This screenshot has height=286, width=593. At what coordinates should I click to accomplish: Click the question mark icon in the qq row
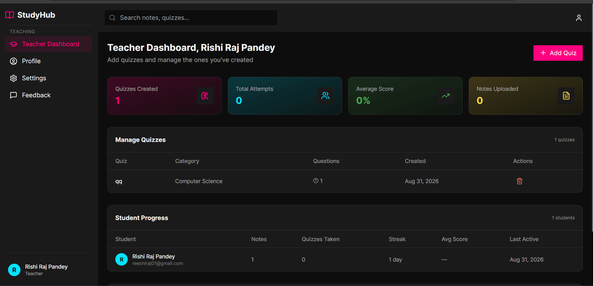(316, 181)
